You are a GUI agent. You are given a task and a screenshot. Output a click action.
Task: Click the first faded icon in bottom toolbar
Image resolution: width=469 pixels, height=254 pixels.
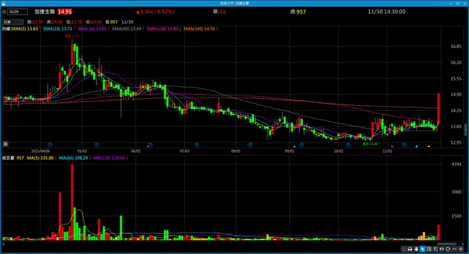404,249
